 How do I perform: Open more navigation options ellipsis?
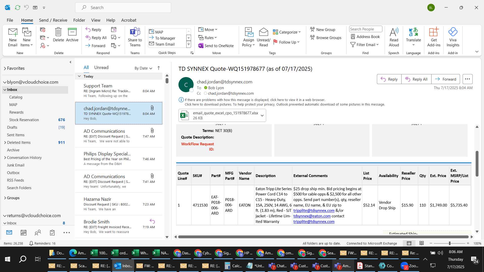point(67,232)
